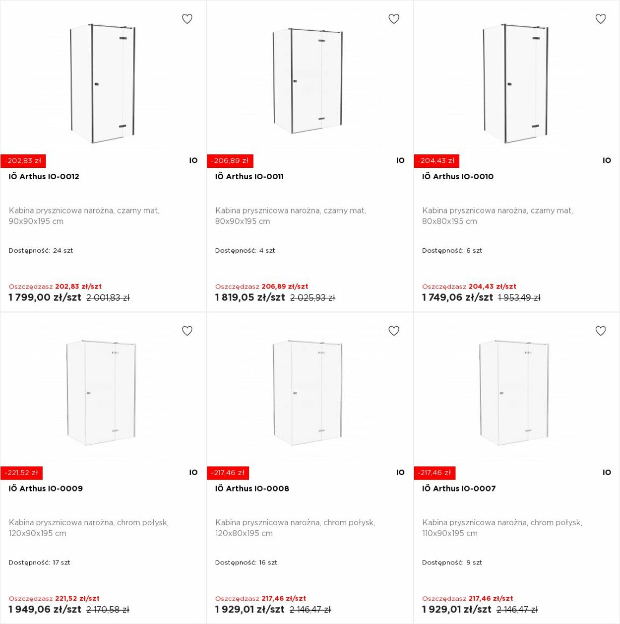The width and height of the screenshot is (620, 624).
Task: Click the -221,52 zł discount badge
Action: click(21, 473)
